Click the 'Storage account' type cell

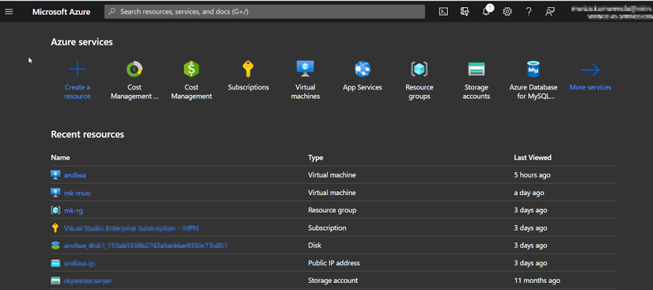coord(332,280)
